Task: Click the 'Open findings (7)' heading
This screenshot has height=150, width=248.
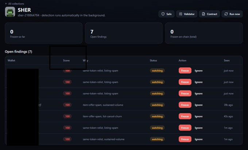Action: pos(19,51)
